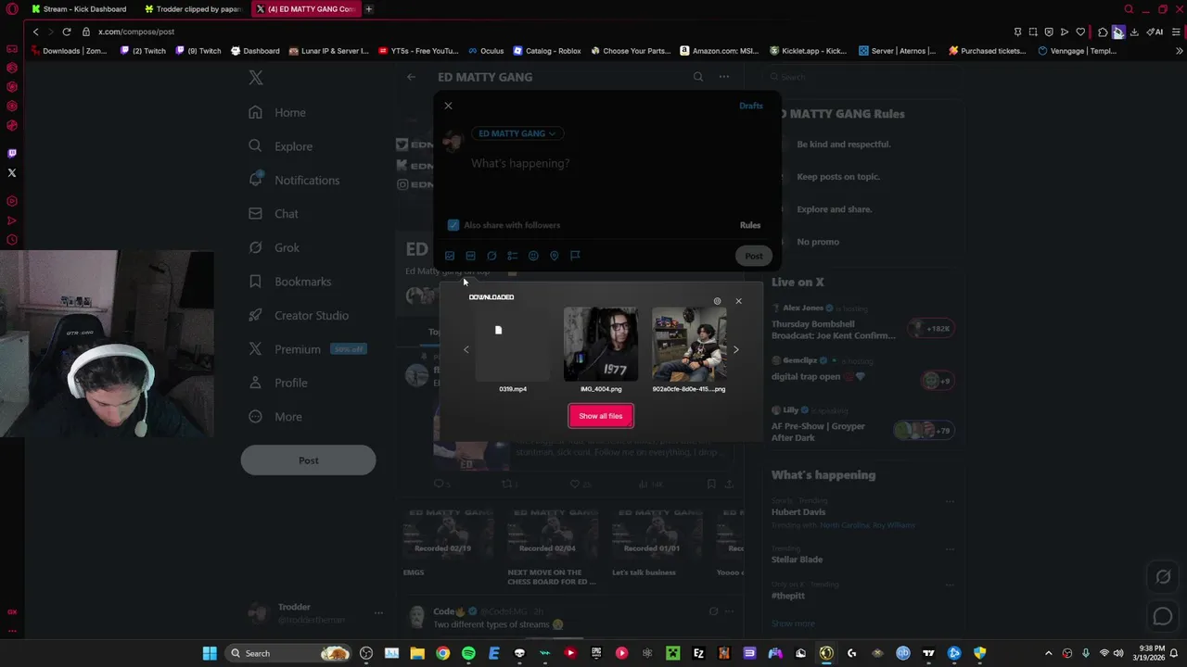
Task: Open X panel in the Opera sidebar
Action: pyautogui.click(x=12, y=173)
